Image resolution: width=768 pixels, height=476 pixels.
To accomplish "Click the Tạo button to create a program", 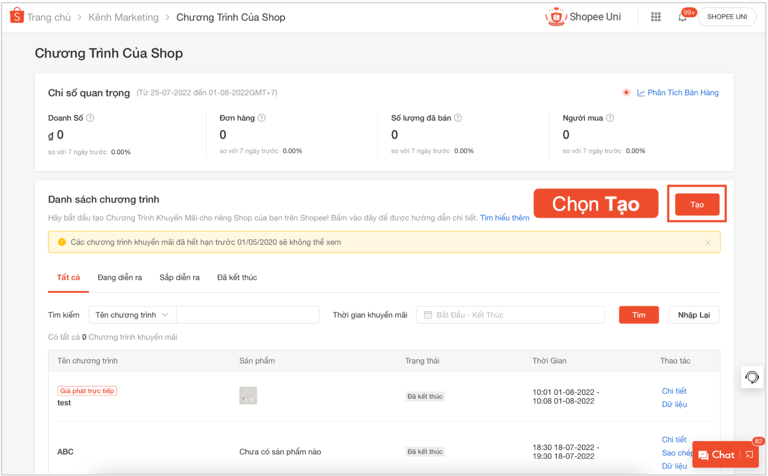I will click(x=696, y=204).
